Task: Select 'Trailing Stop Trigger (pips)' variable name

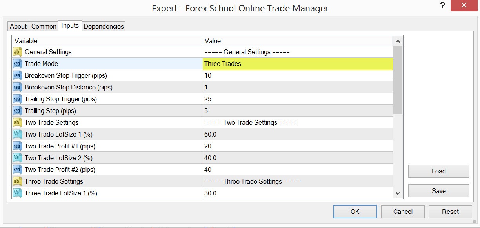Action: tap(61, 99)
